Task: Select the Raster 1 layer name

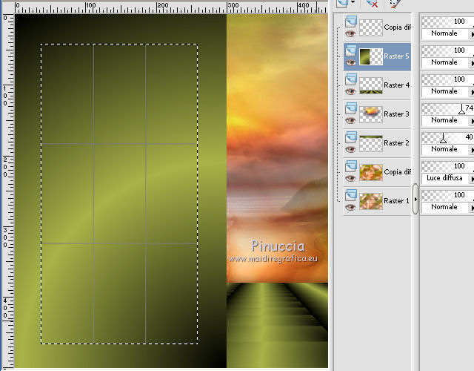Action: [396, 201]
